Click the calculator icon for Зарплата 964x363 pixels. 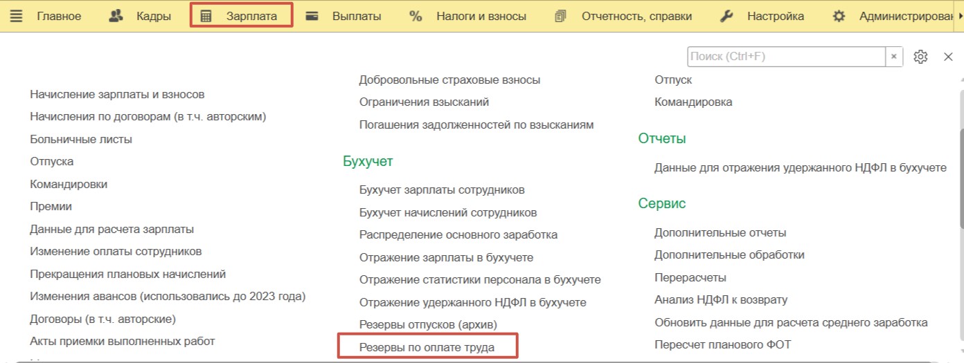206,16
